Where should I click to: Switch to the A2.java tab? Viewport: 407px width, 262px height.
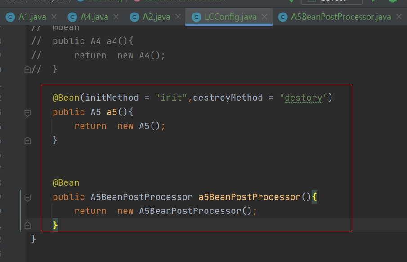click(156, 17)
